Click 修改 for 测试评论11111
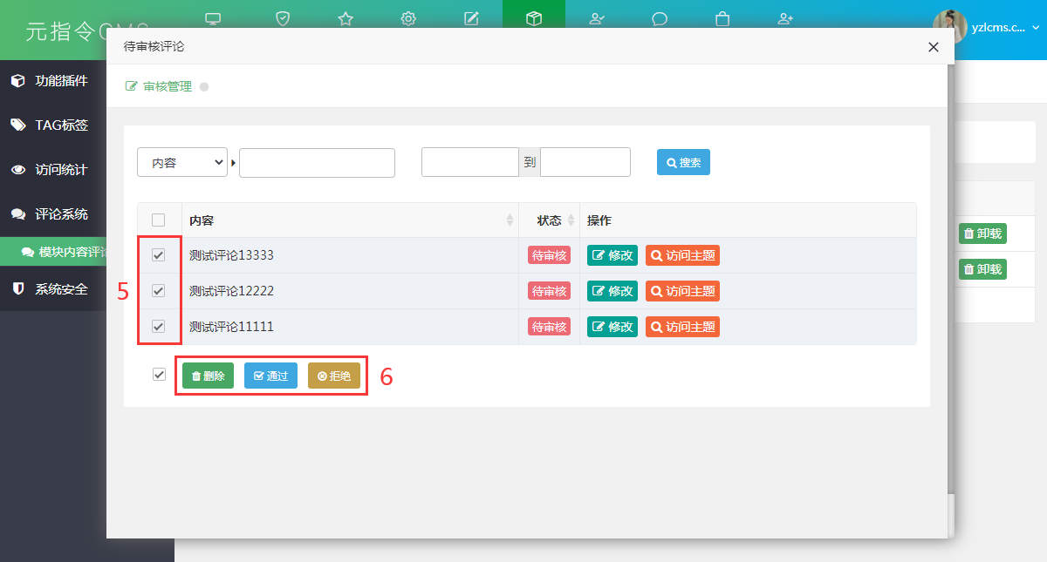The width and height of the screenshot is (1047, 562). point(612,327)
